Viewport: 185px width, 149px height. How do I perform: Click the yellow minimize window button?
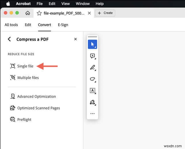point(11,13)
